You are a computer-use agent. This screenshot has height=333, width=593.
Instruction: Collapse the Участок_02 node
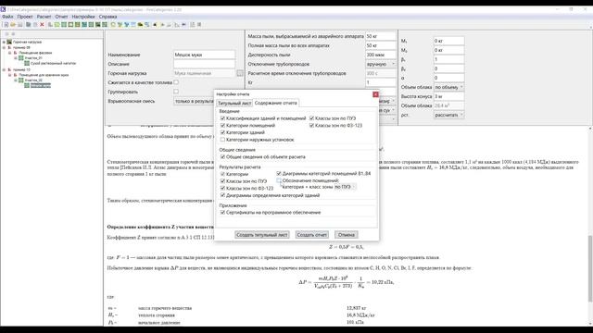pyautogui.click(x=16, y=80)
